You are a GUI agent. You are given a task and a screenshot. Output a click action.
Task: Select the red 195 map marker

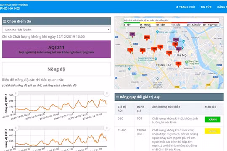[160, 47]
